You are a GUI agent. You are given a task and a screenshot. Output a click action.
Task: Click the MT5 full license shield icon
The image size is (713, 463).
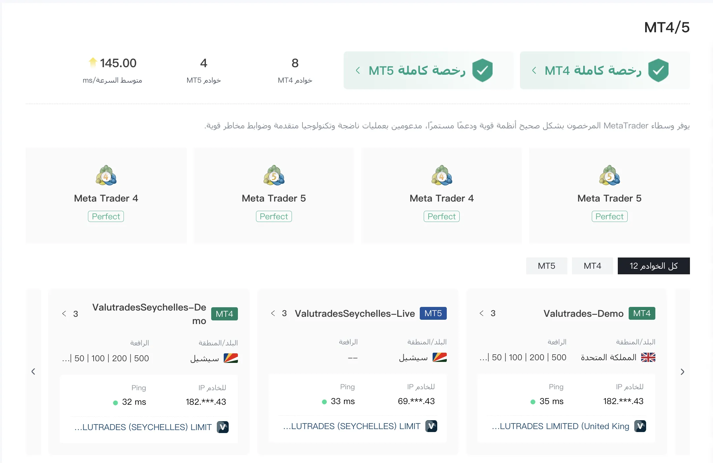tap(482, 70)
